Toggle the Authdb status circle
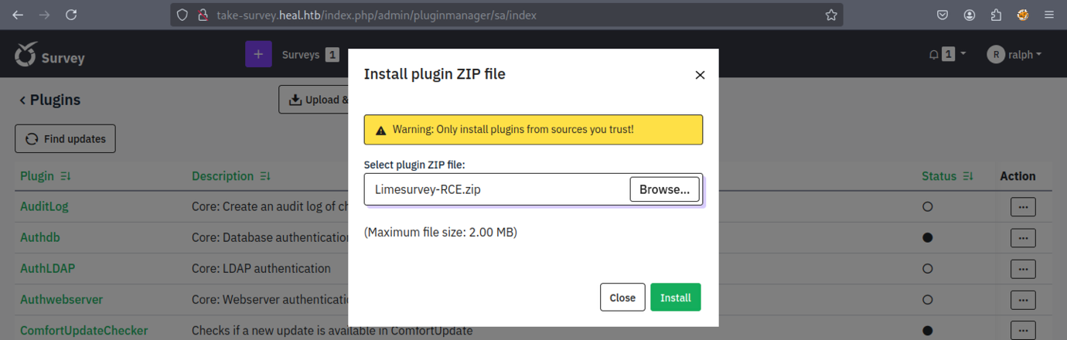 coord(928,238)
